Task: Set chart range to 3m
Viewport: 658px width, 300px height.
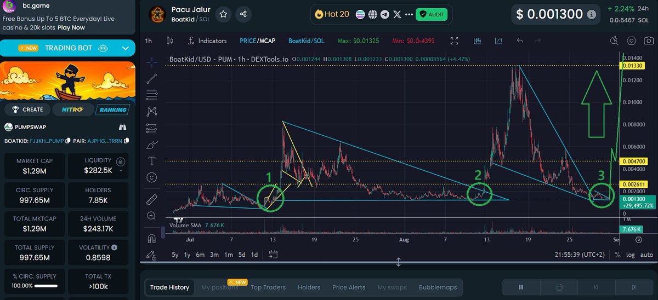Action: coord(214,255)
